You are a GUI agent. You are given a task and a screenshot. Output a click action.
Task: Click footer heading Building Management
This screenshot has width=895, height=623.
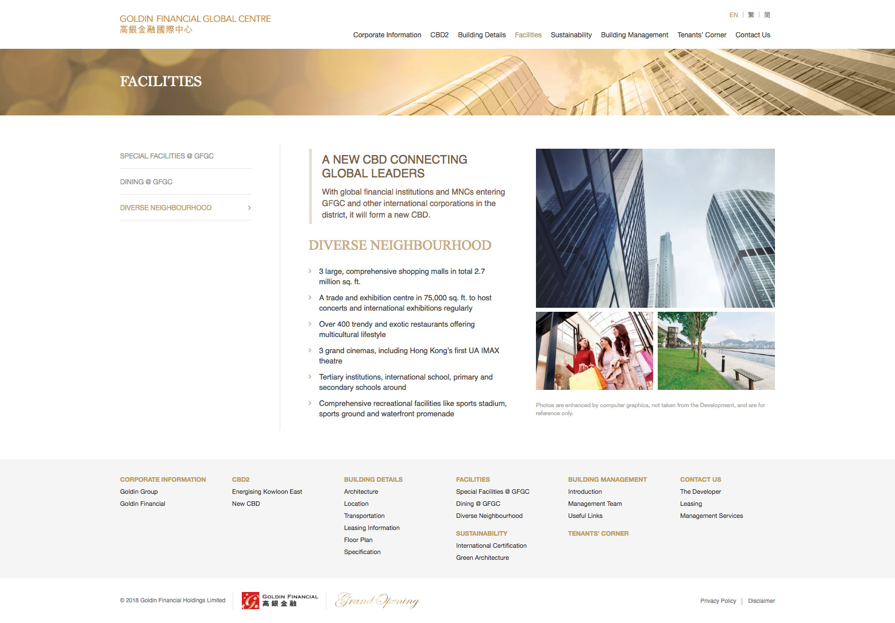(607, 479)
